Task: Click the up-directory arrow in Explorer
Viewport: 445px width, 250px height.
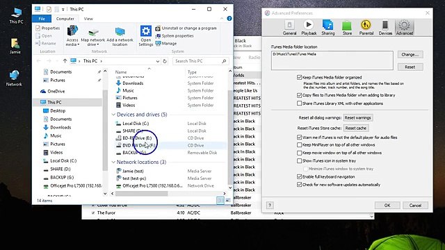Action: click(65, 61)
